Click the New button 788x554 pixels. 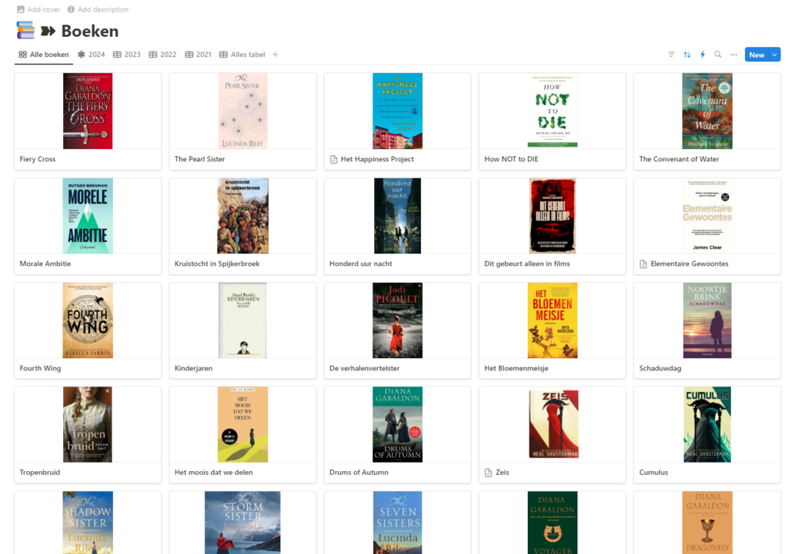757,55
